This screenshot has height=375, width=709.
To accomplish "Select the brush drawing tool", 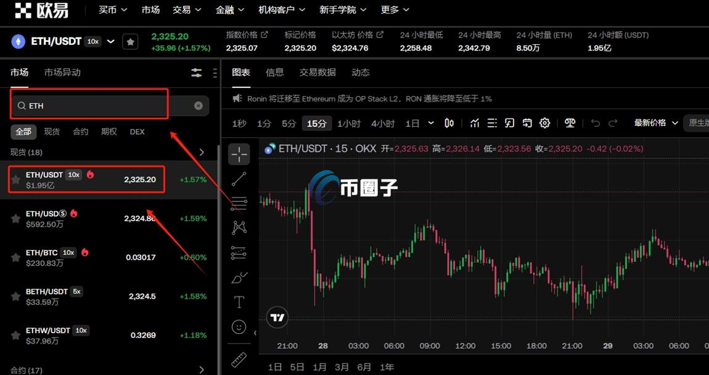I will (239, 278).
